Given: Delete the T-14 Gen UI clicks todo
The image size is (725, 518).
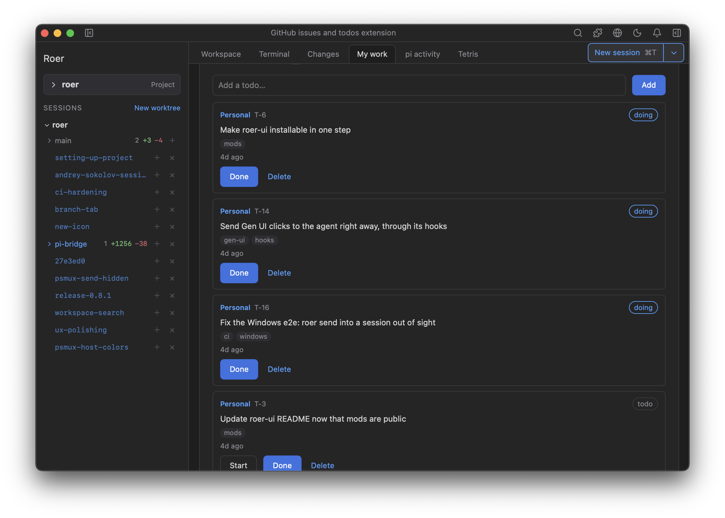Looking at the screenshot, I should [x=279, y=273].
